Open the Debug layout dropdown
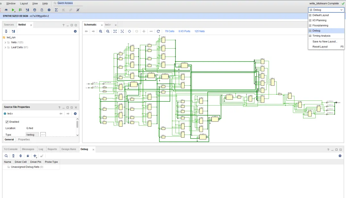This screenshot has height=198, width=346. 326,10
